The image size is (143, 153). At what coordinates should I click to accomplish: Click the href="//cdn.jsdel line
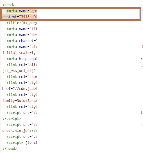pyautogui.click(x=20, y=89)
